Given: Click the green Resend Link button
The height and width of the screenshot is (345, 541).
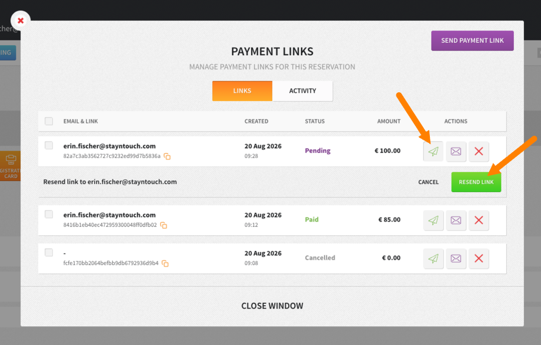Looking at the screenshot, I should 476,182.
